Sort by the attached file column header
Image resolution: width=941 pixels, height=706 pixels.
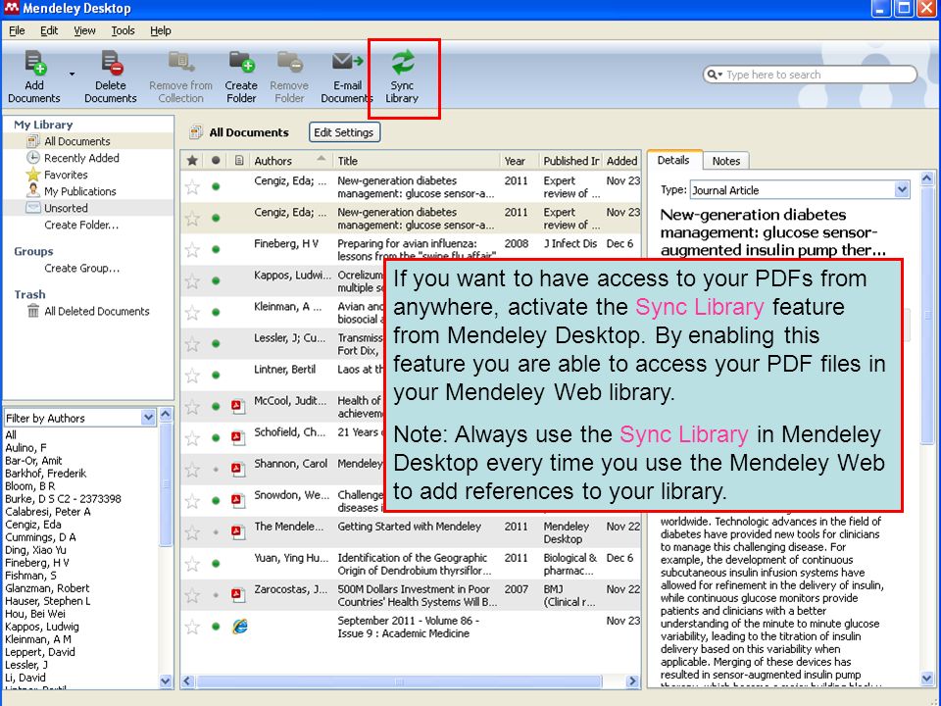click(x=239, y=160)
